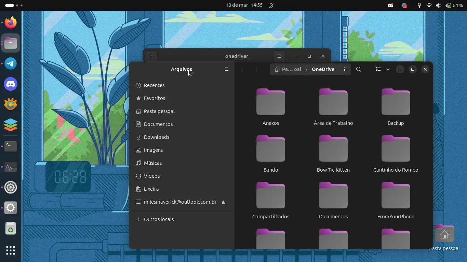The height and width of the screenshot is (262, 467).
Task: Select Favoritos in the sidebar
Action: tap(154, 98)
